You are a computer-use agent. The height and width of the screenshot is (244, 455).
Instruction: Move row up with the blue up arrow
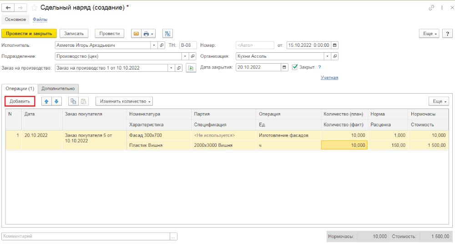pos(46,101)
